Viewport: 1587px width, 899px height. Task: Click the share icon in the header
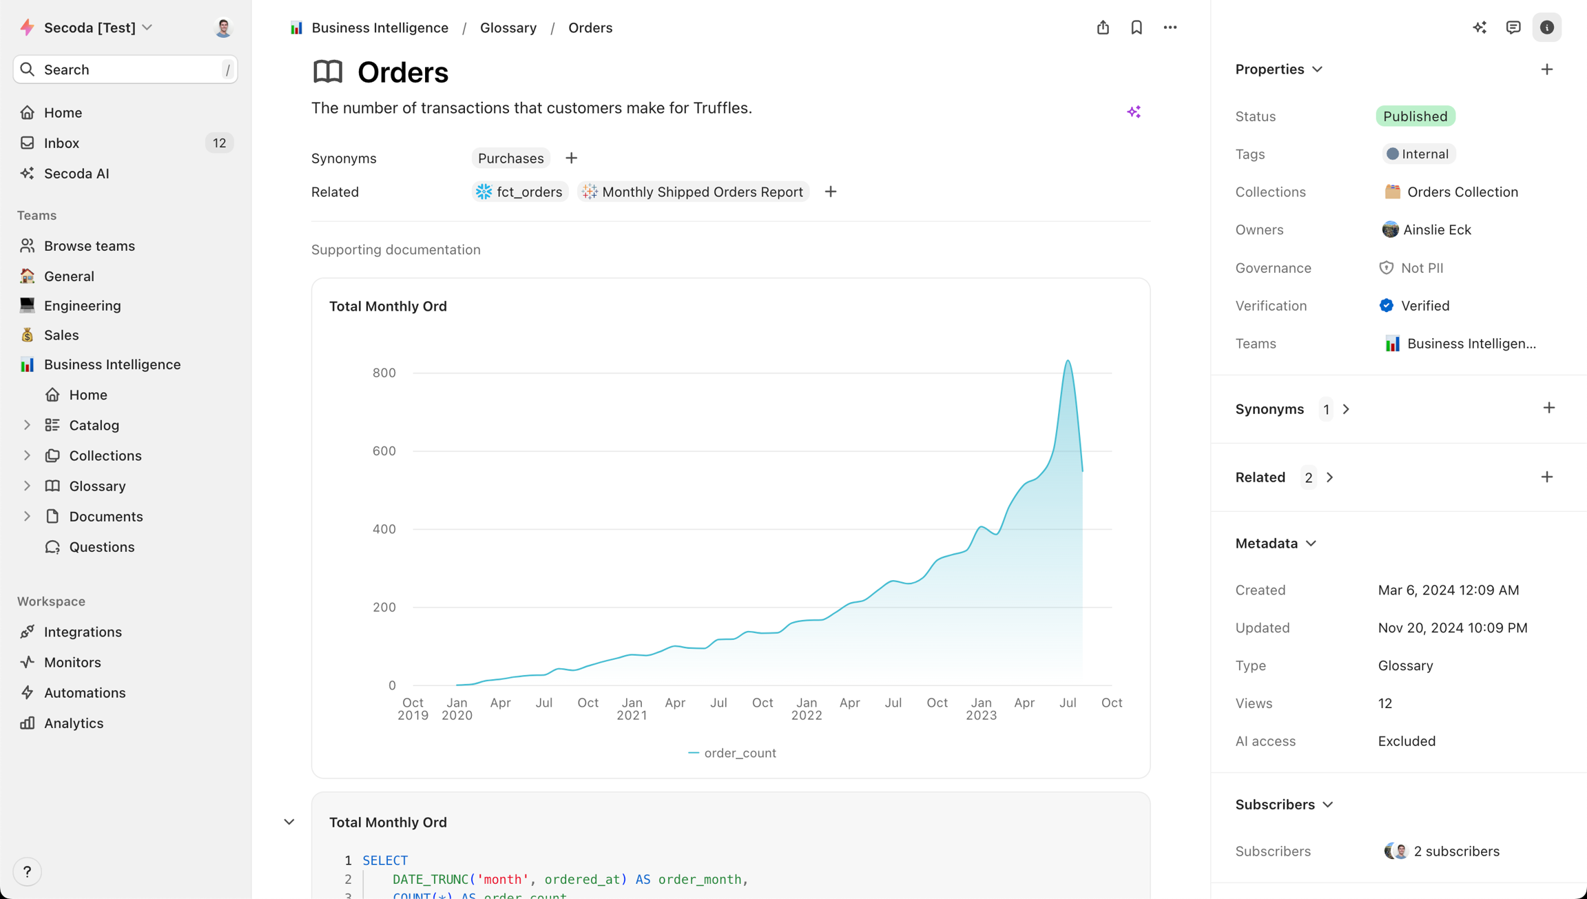1103,28
